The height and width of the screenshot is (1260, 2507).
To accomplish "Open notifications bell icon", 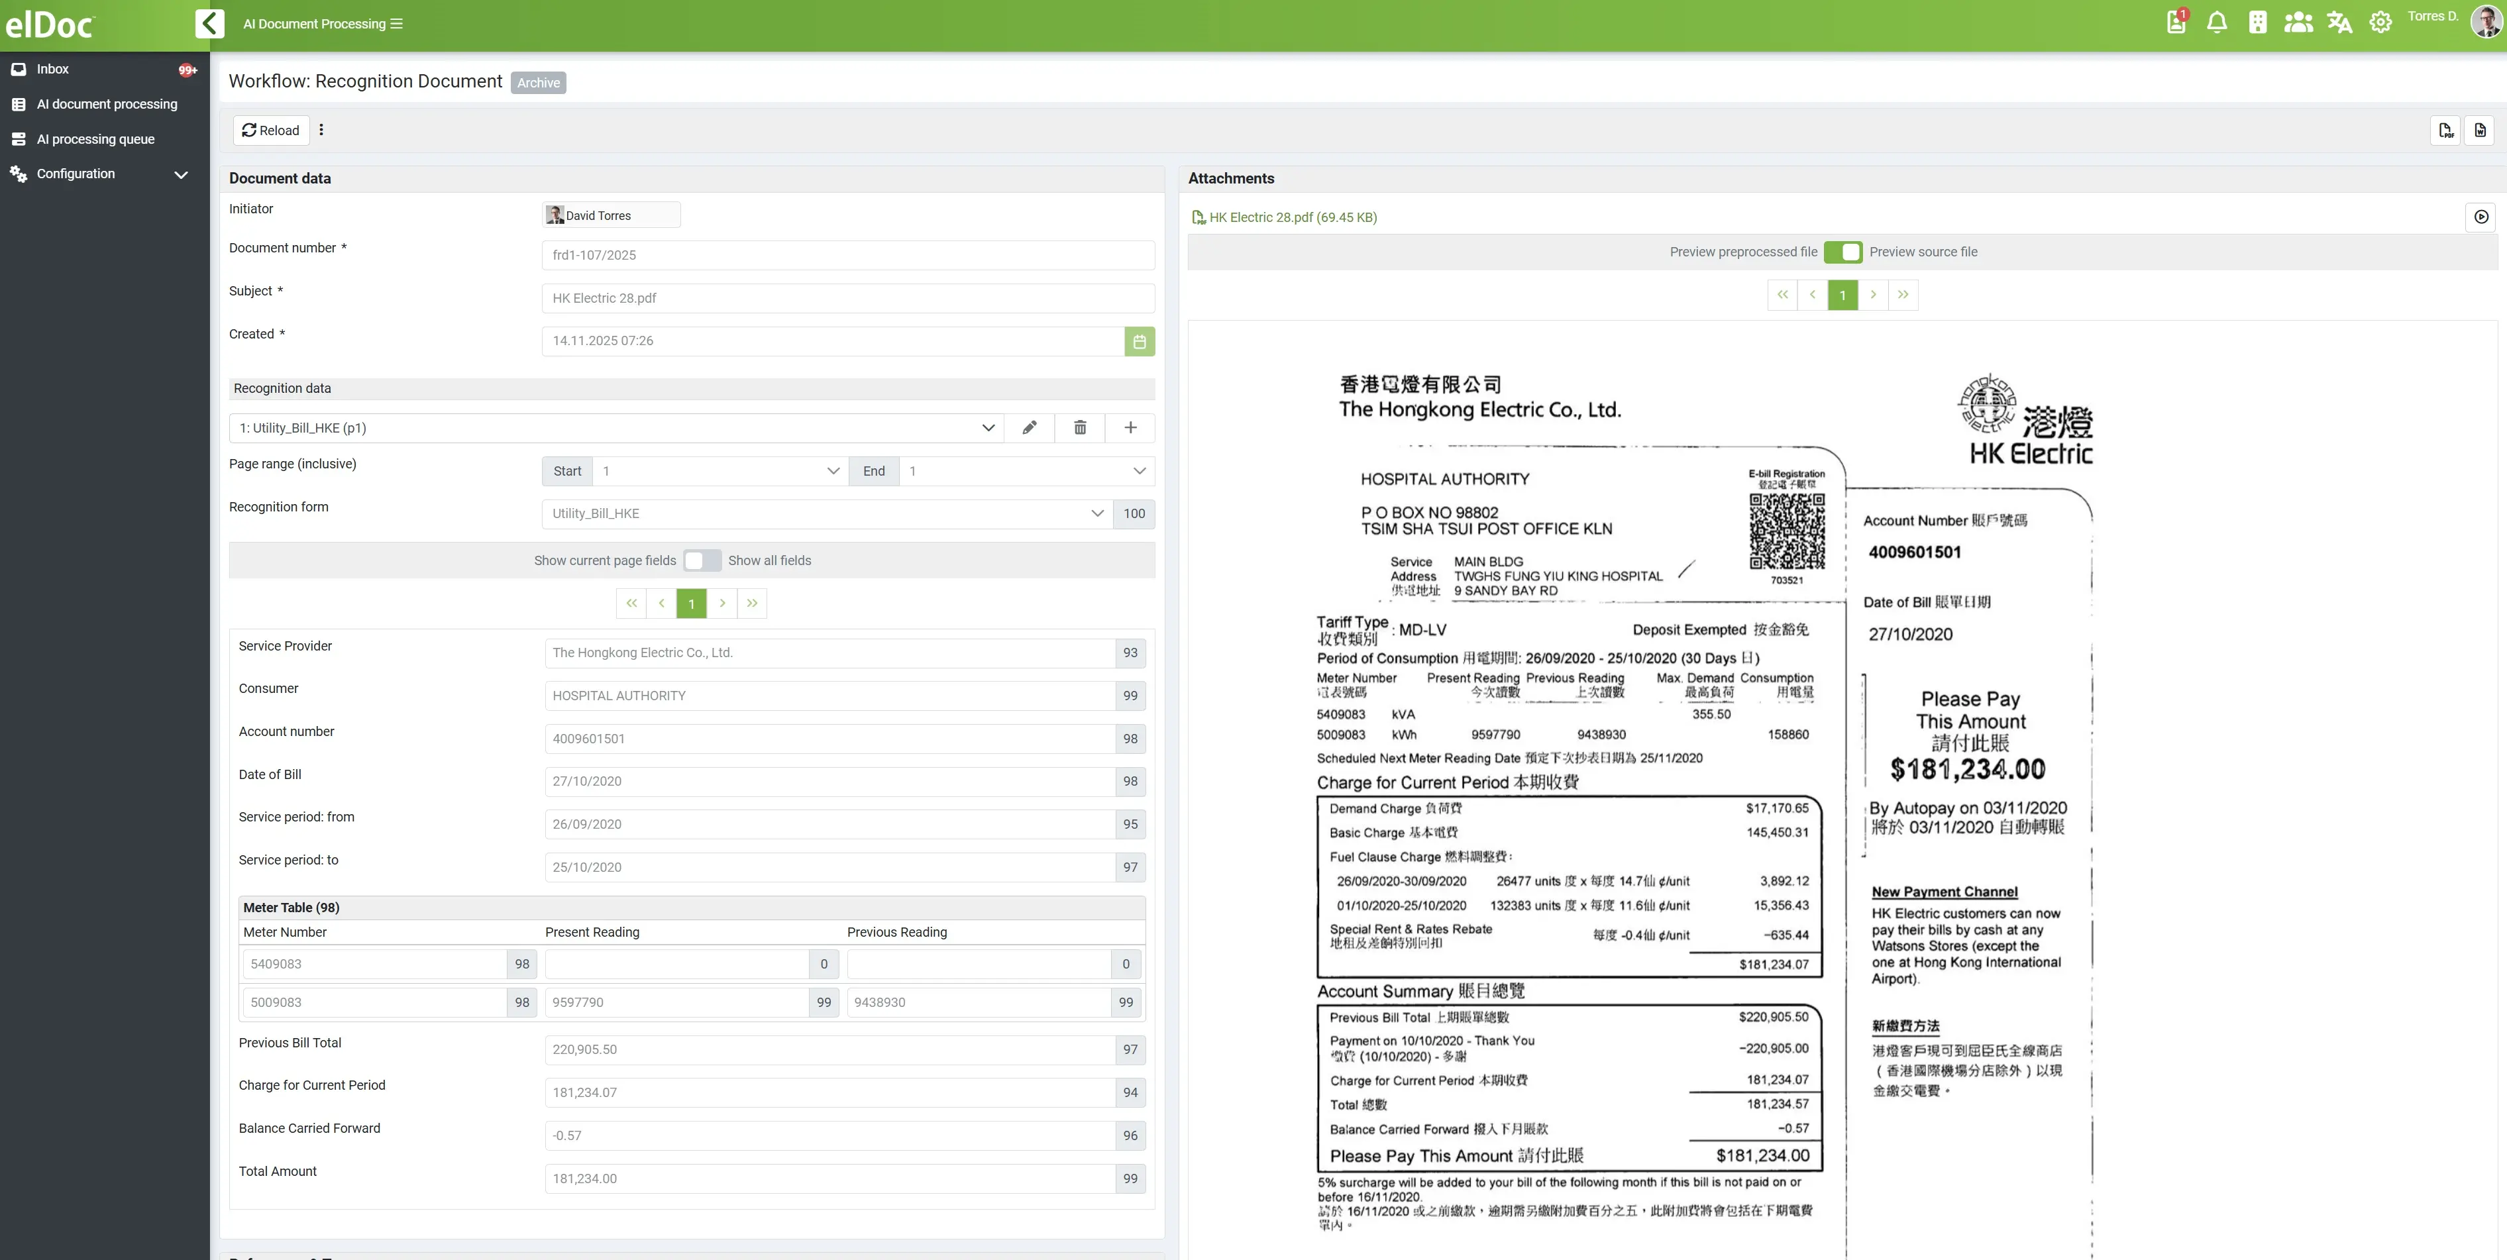I will coord(2216,23).
